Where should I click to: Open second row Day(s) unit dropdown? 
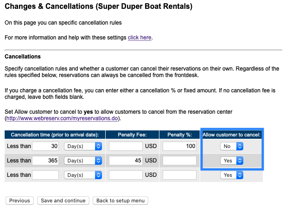[x=83, y=161]
